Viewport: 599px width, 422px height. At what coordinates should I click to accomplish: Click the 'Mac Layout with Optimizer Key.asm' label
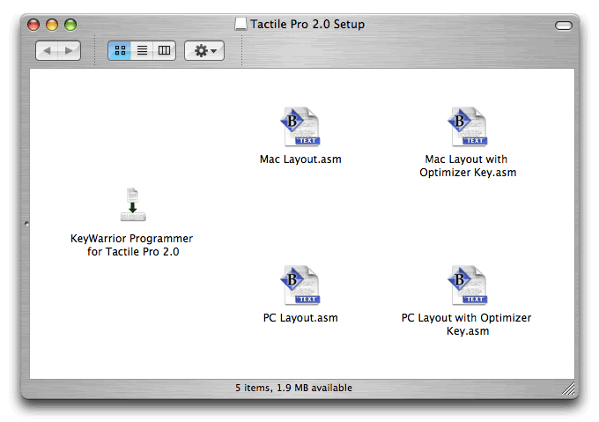point(468,166)
